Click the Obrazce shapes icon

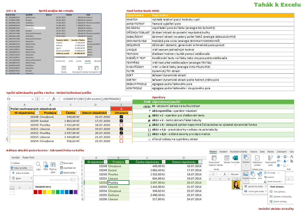coord(253,174)
